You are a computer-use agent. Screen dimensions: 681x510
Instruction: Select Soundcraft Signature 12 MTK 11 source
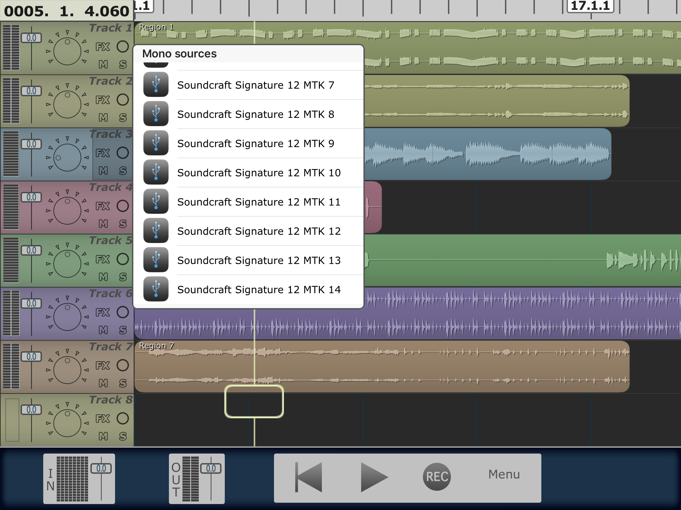click(248, 202)
